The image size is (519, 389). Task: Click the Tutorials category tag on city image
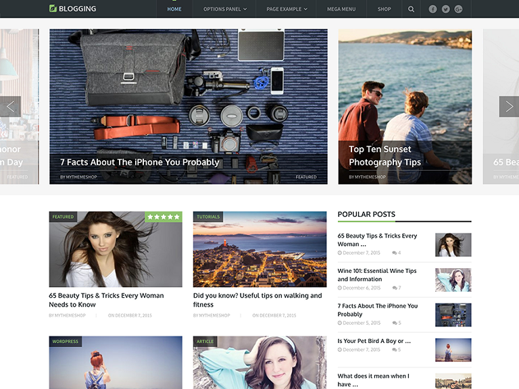(208, 217)
